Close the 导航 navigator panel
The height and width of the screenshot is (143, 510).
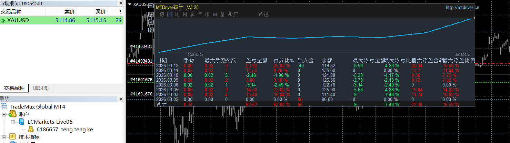click(x=121, y=99)
